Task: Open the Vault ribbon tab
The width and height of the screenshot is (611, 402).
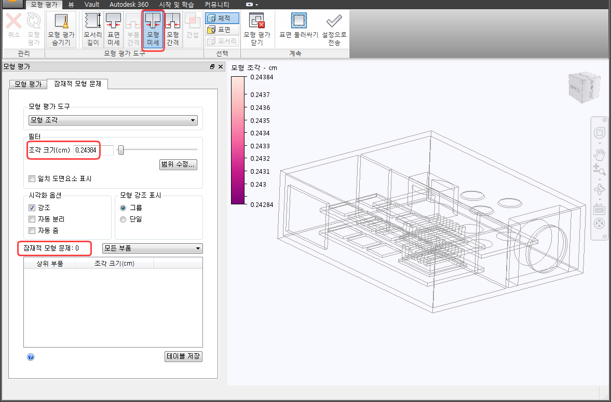Action: coord(92,5)
